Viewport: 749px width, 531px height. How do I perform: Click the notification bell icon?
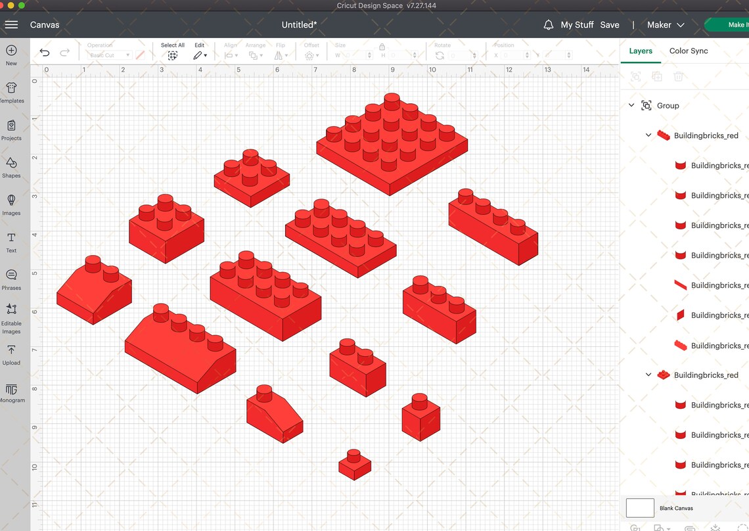click(x=549, y=24)
